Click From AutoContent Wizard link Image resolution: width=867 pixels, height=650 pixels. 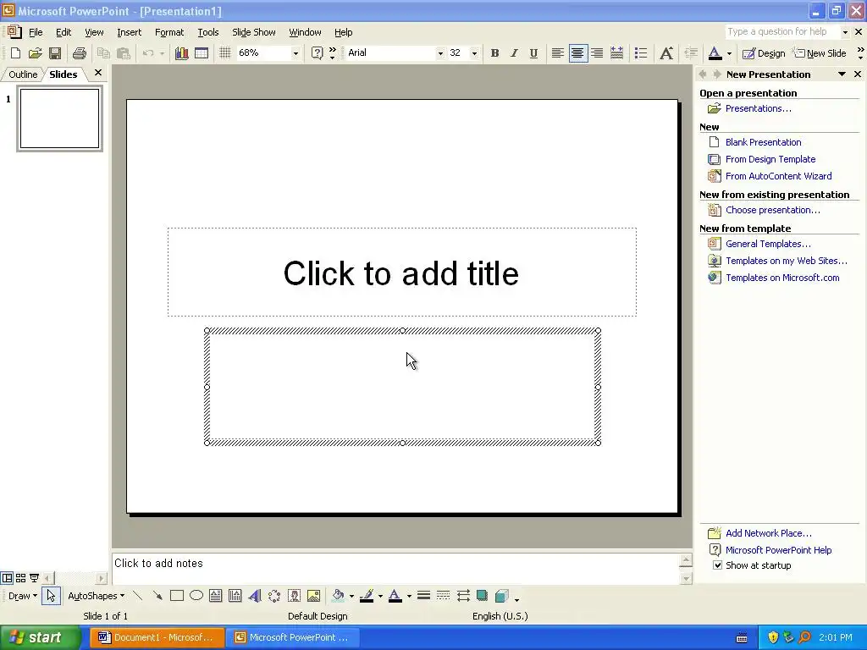click(779, 176)
